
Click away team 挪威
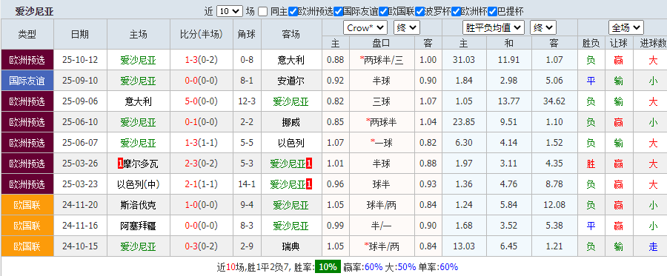click(x=291, y=123)
